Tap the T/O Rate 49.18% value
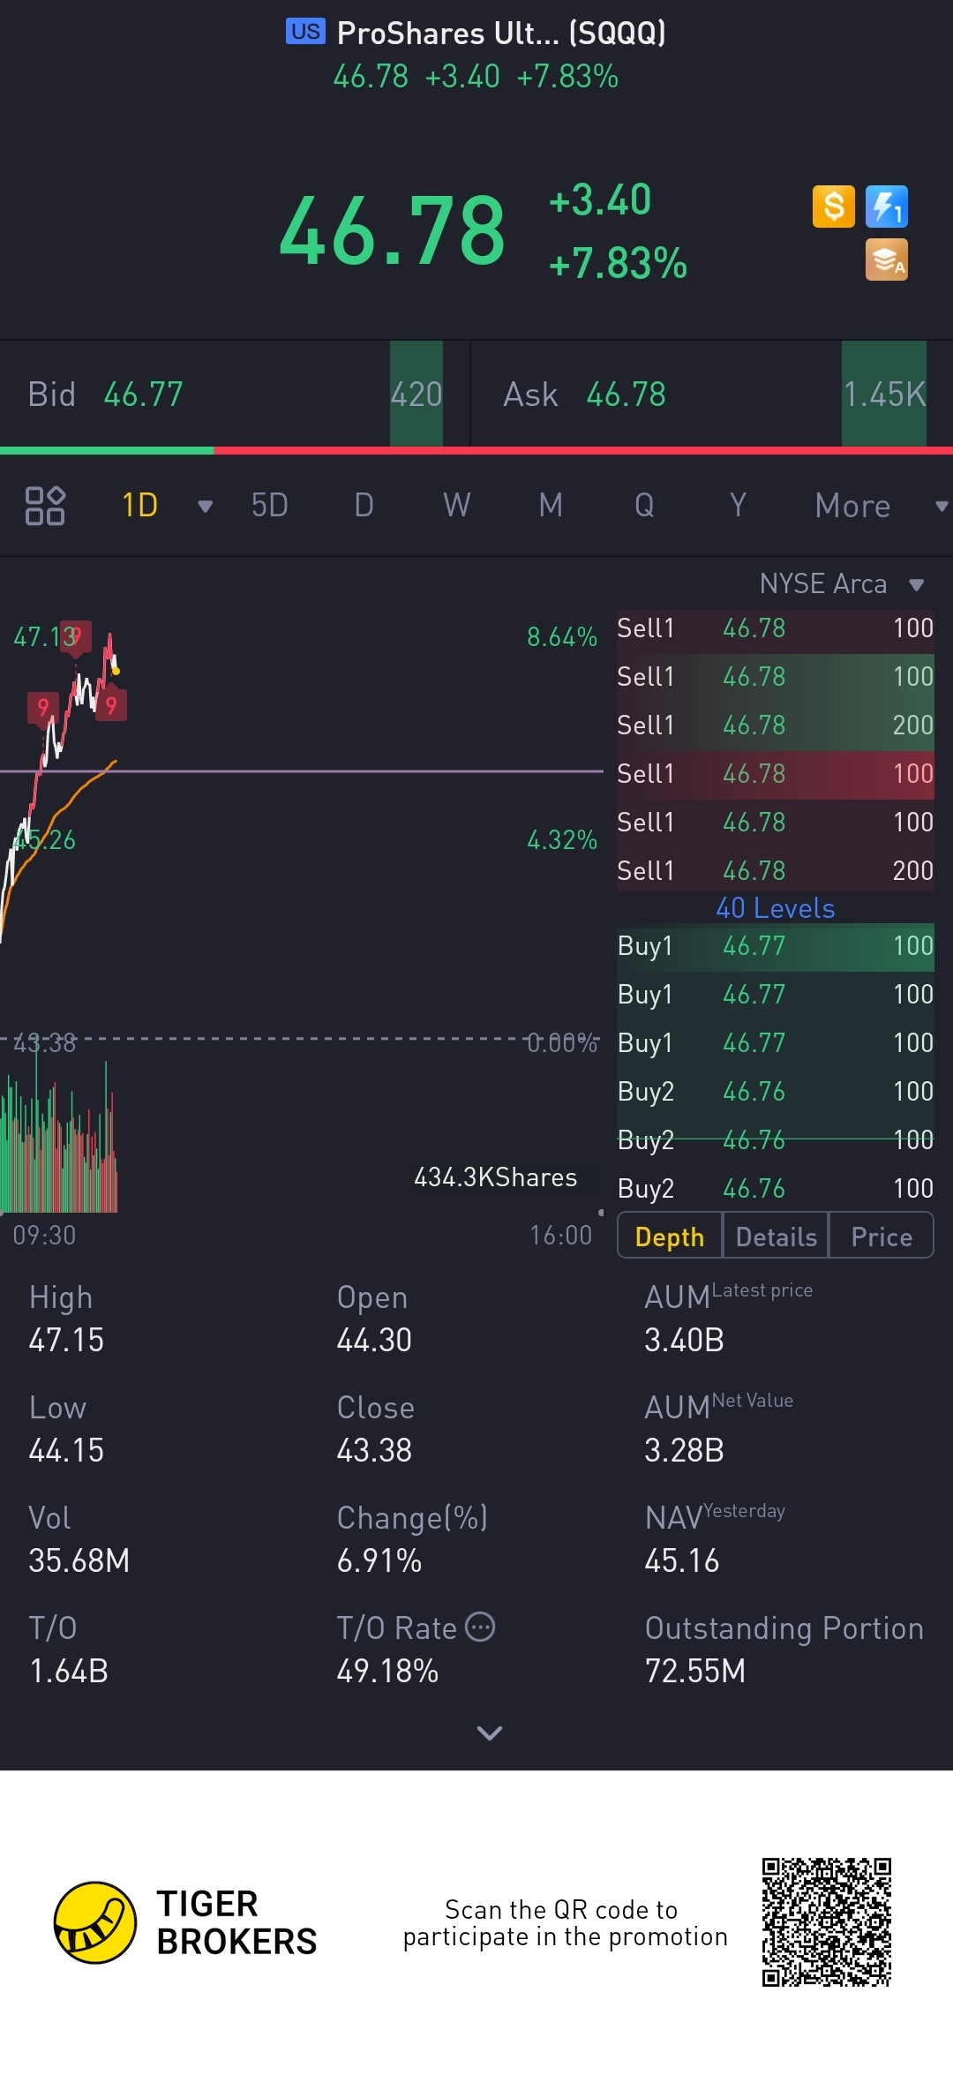Viewport: 953px width, 2075px height. (x=387, y=1671)
